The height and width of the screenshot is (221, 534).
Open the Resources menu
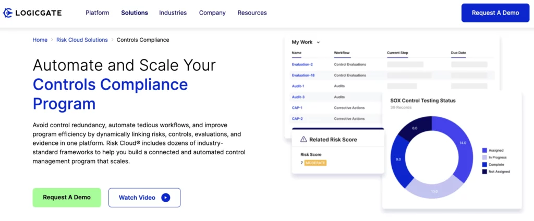coord(252,13)
